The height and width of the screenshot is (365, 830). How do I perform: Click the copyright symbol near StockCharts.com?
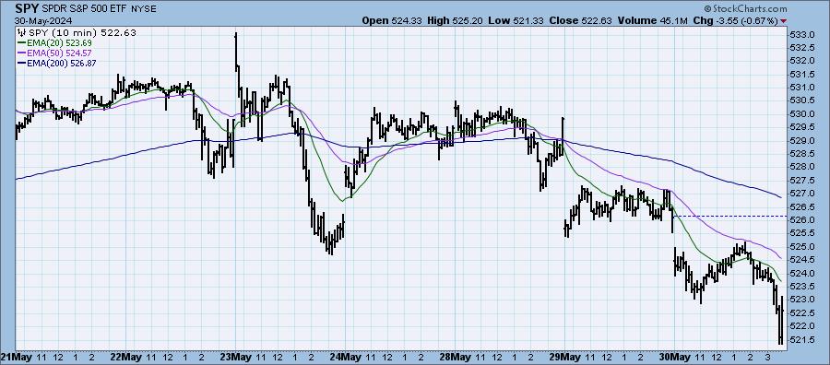pyautogui.click(x=707, y=9)
